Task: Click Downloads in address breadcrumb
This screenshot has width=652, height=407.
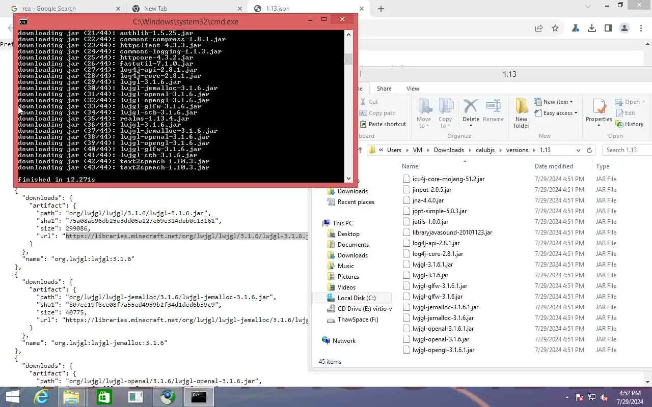Action: pyautogui.click(x=449, y=150)
